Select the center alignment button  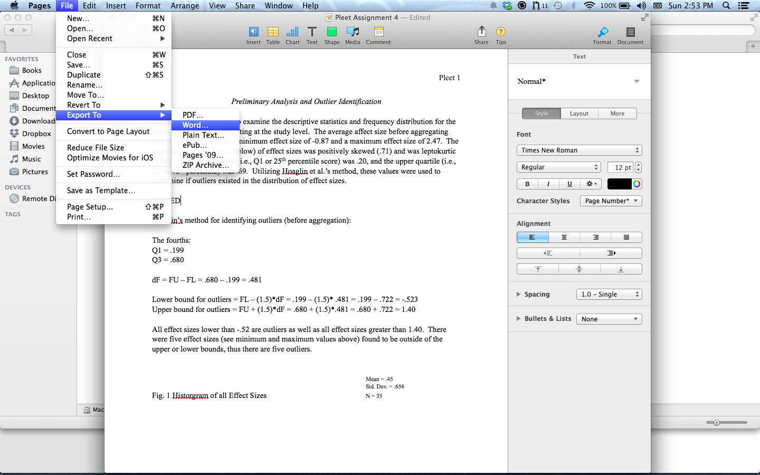(564, 237)
